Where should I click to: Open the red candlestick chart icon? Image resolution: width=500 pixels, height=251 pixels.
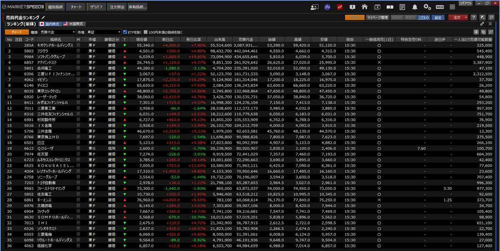tap(340, 7)
